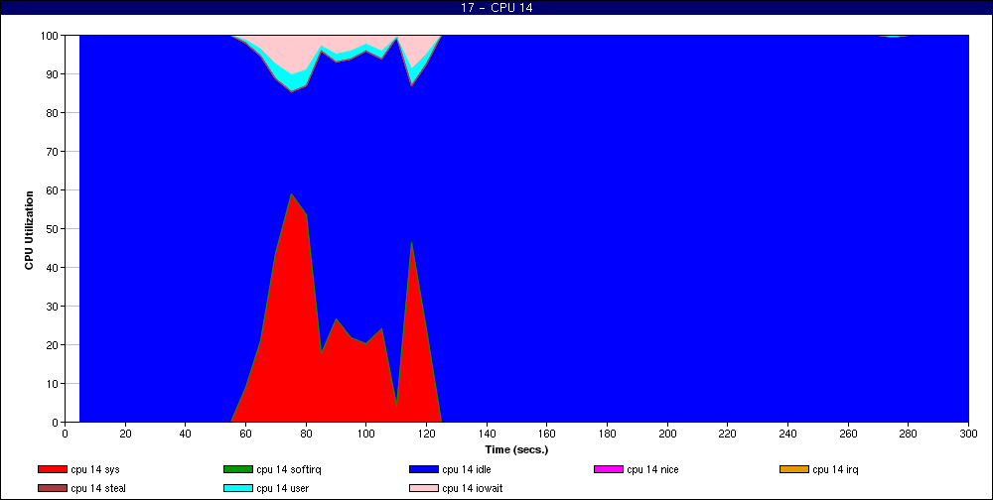Click the y-axis tick label 20
Image resolution: width=993 pixels, height=500 pixels.
pos(52,345)
